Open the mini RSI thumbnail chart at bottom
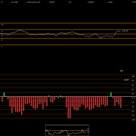This screenshot has height=136, width=136. tap(67, 130)
